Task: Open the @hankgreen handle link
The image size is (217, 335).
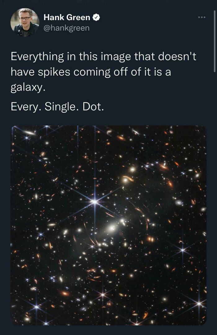Action: [x=66, y=28]
